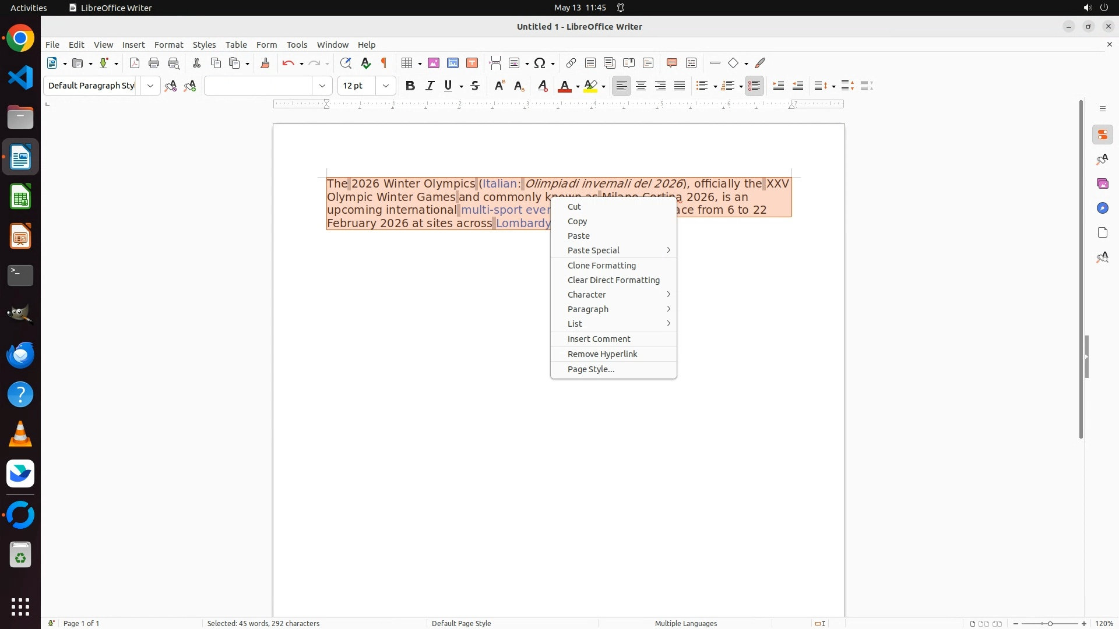This screenshot has height=629, width=1119.
Task: Open the font size dropdown
Action: [386, 86]
